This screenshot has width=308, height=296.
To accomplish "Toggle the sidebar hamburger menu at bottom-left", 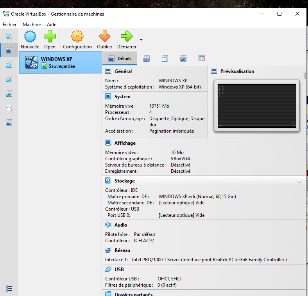I will 9,289.
